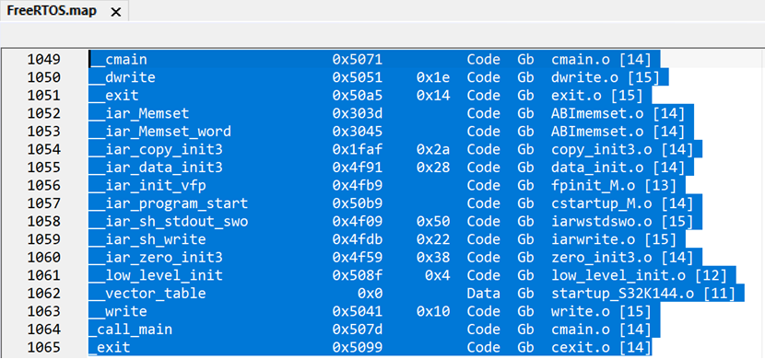Click the __cmain symbol name
This screenshot has height=359, width=765.
118,60
